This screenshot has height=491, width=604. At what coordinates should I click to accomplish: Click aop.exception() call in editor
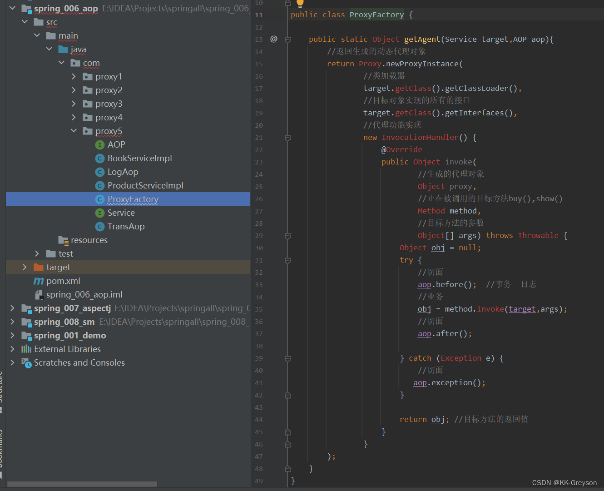[449, 383]
